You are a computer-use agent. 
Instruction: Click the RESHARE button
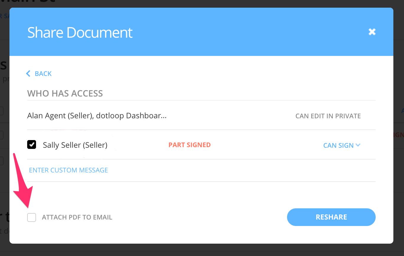click(x=331, y=217)
